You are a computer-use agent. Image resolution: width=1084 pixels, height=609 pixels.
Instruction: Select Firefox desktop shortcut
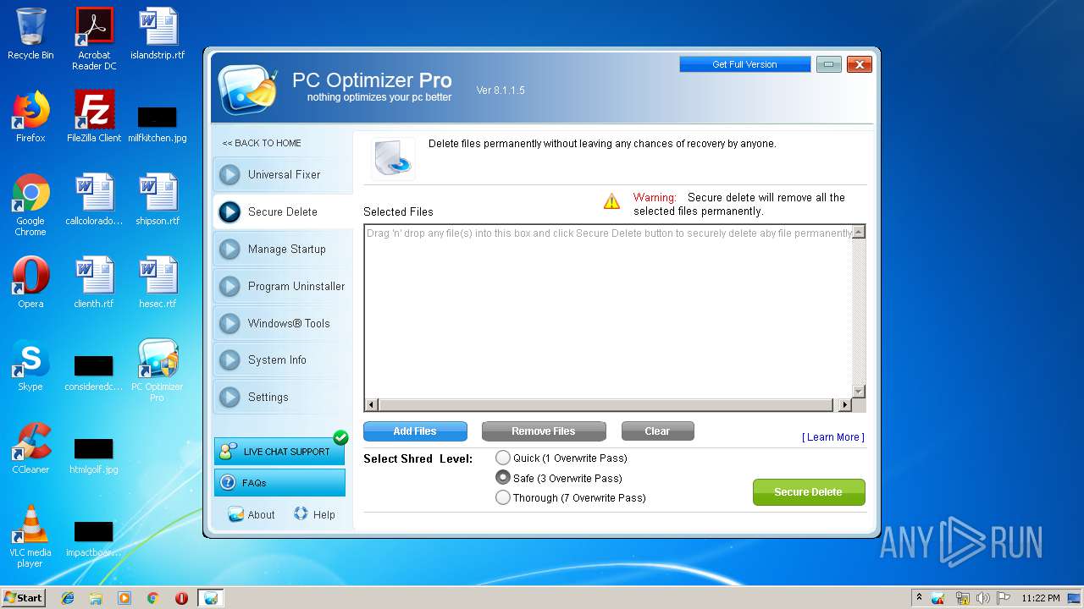click(x=30, y=117)
